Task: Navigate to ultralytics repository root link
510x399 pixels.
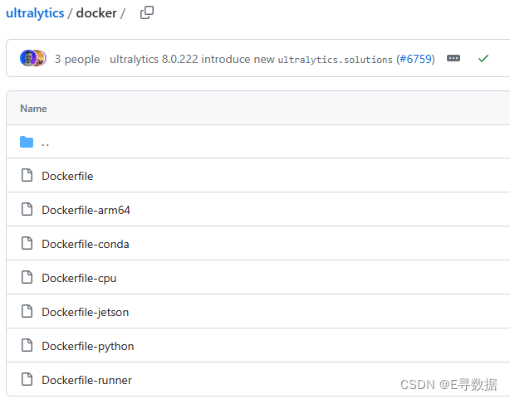Action: click(35, 13)
